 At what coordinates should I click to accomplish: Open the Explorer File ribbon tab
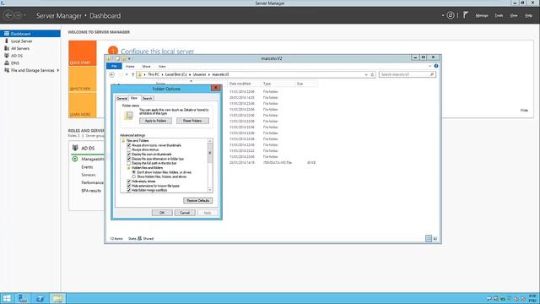[114, 66]
